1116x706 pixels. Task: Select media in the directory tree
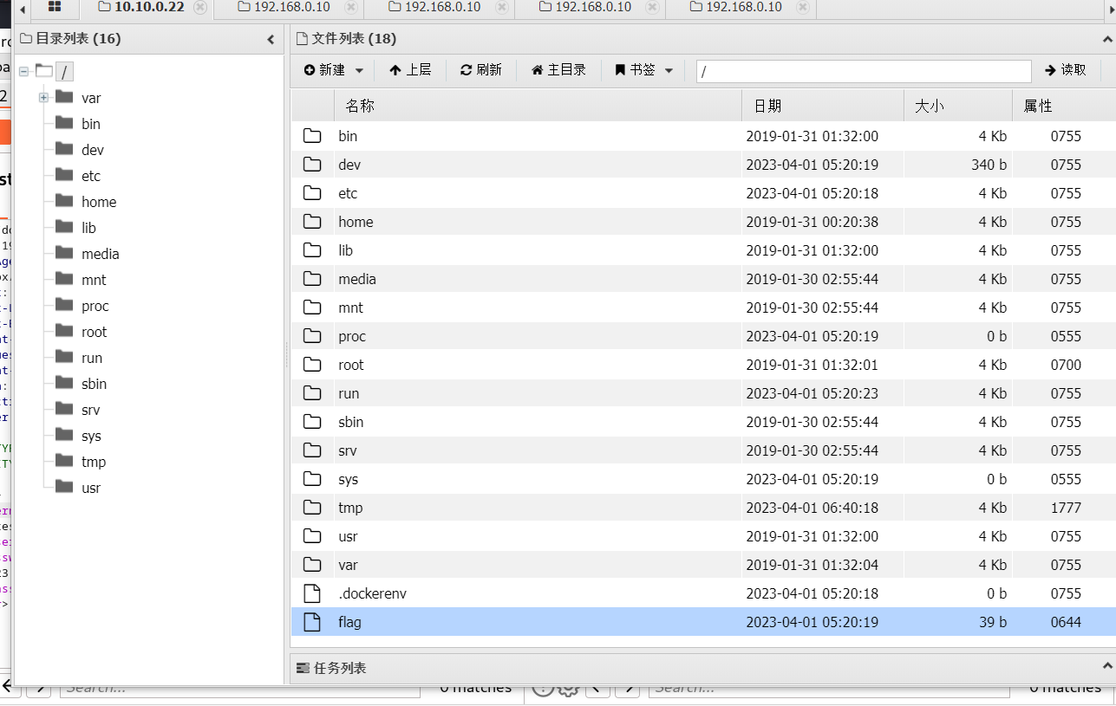(x=101, y=254)
